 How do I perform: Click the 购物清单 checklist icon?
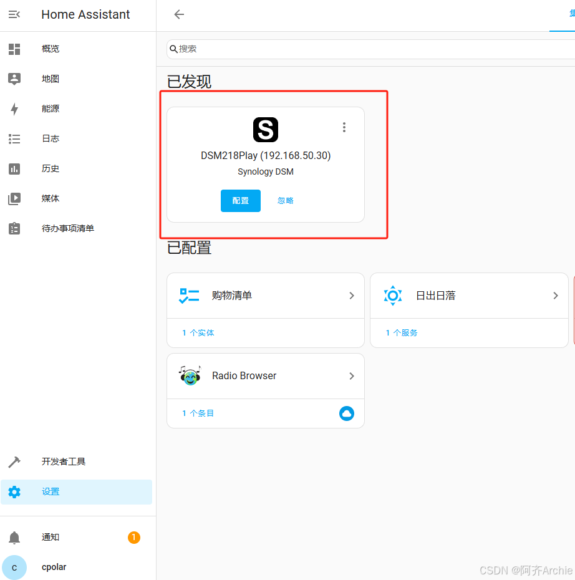point(189,296)
